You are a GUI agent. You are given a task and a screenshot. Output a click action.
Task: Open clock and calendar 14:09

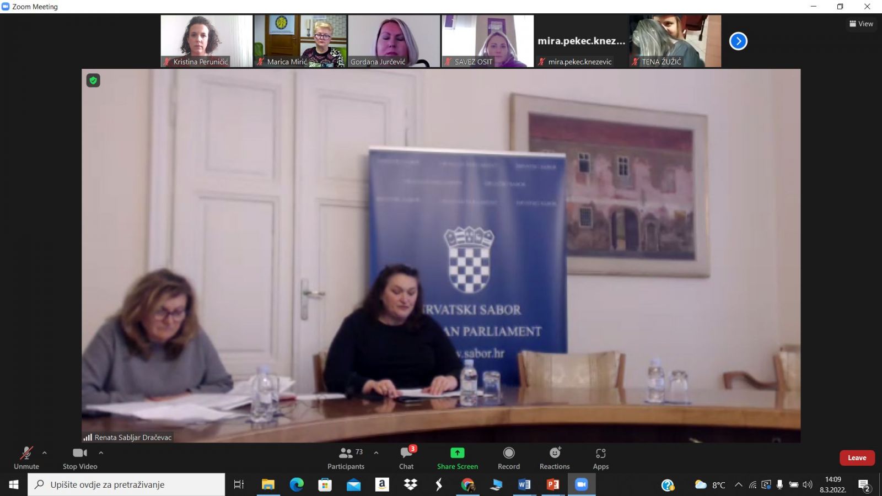(833, 484)
